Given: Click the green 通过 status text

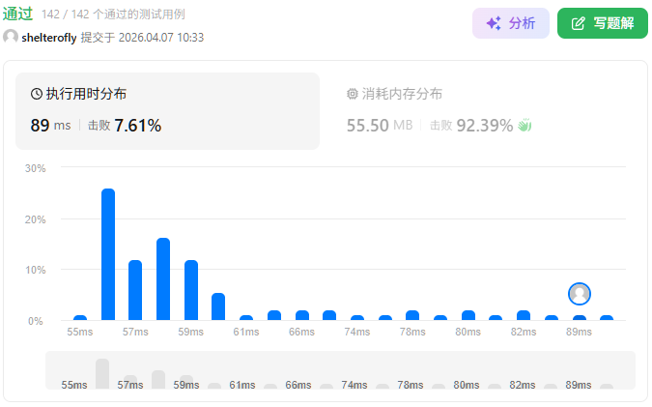Looking at the screenshot, I should [17, 14].
